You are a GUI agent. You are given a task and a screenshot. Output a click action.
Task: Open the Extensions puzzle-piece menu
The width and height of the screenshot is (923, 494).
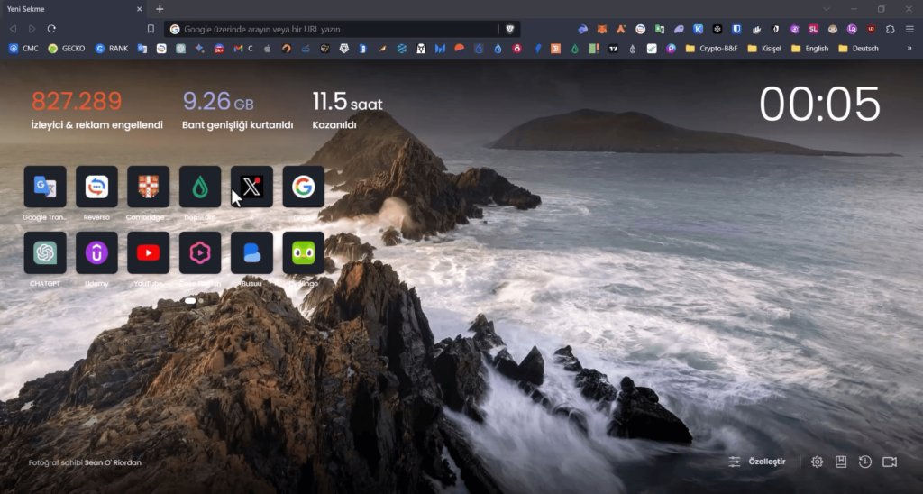890,29
